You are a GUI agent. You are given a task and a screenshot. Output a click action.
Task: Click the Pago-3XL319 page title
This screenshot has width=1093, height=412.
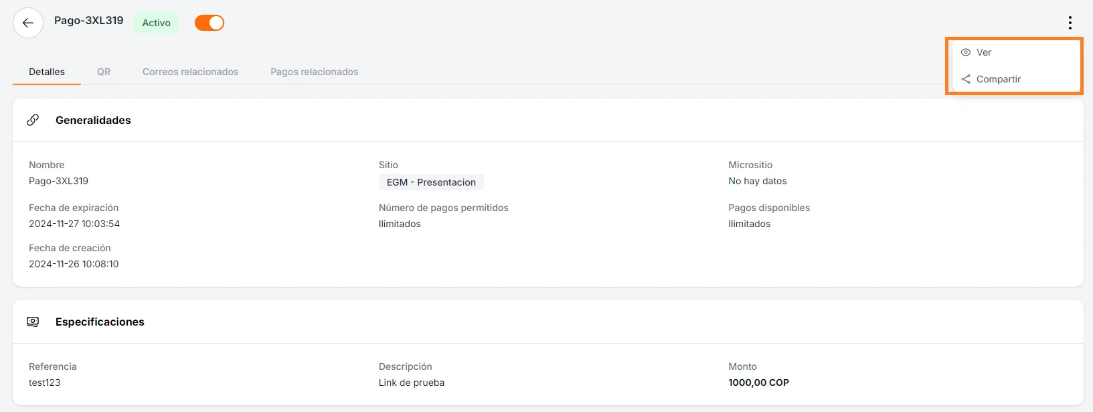point(88,21)
